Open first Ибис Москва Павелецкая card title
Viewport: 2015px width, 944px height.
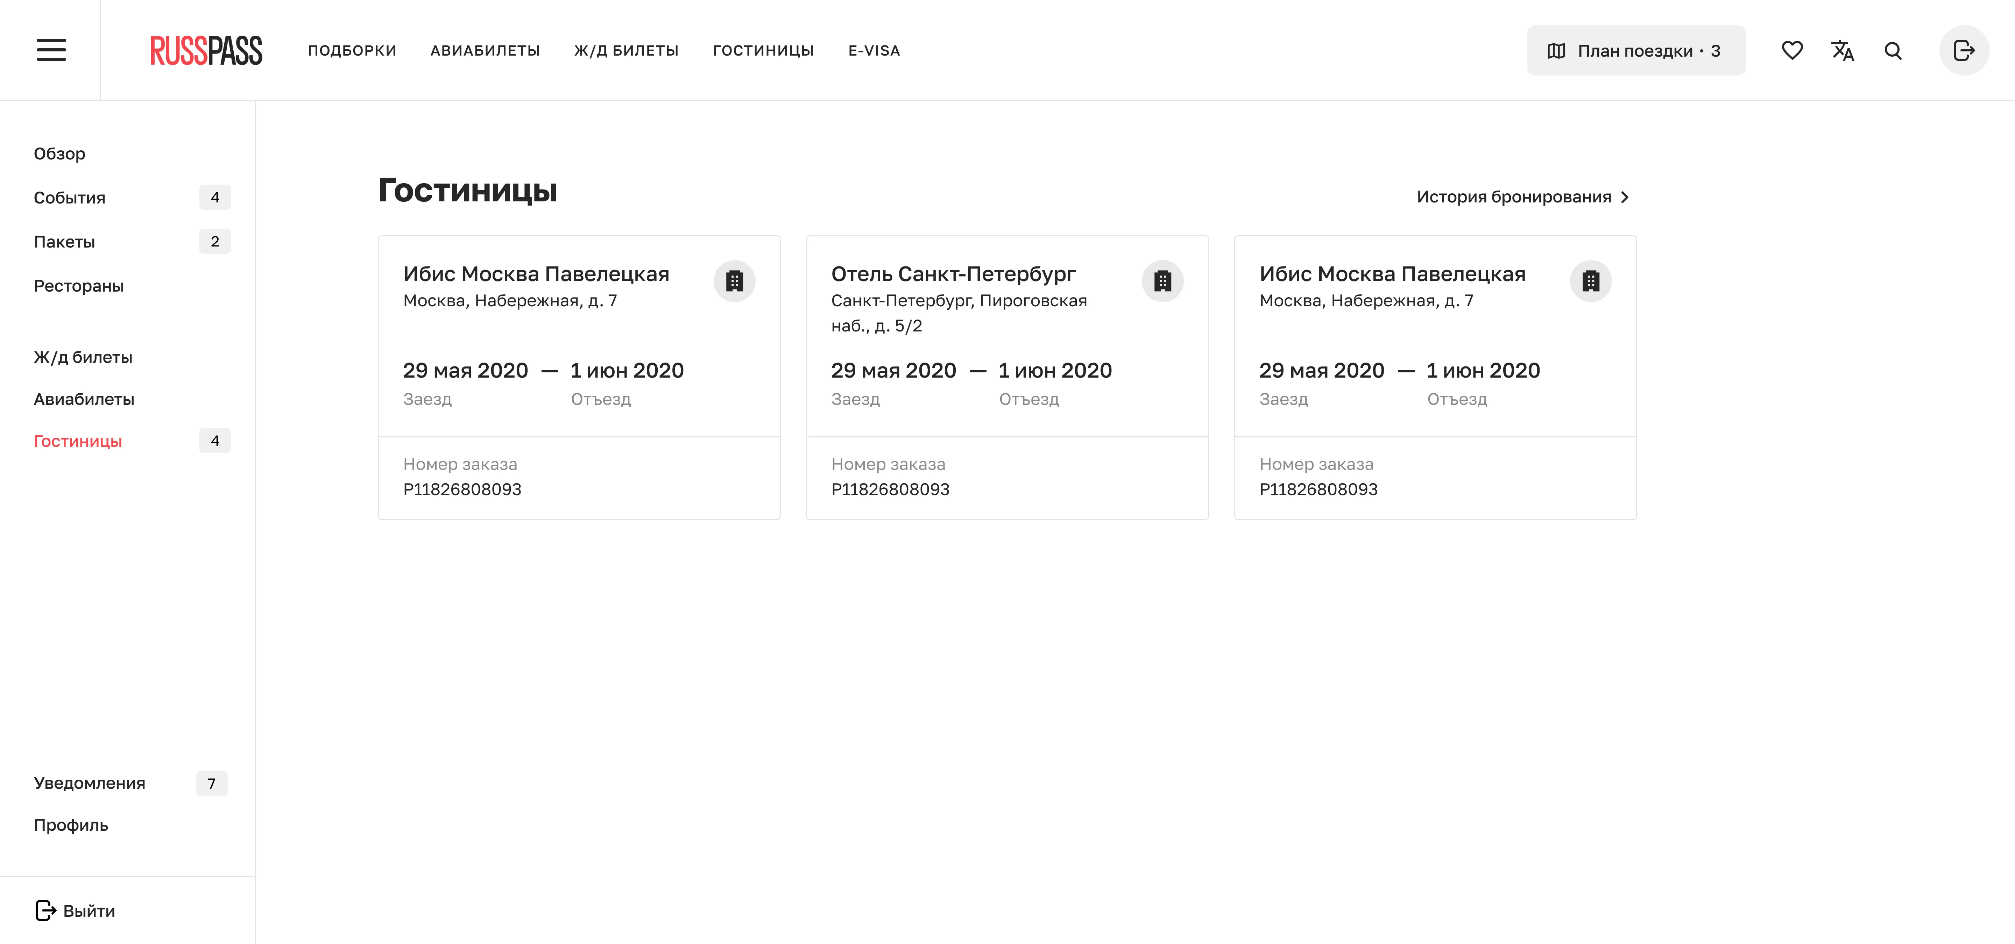536,274
